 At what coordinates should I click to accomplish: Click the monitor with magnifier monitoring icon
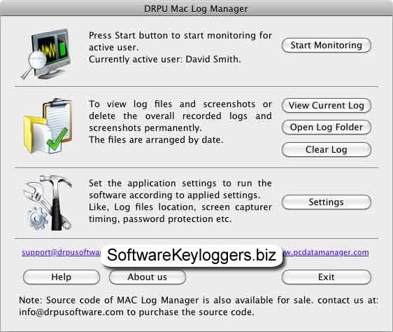click(x=46, y=54)
